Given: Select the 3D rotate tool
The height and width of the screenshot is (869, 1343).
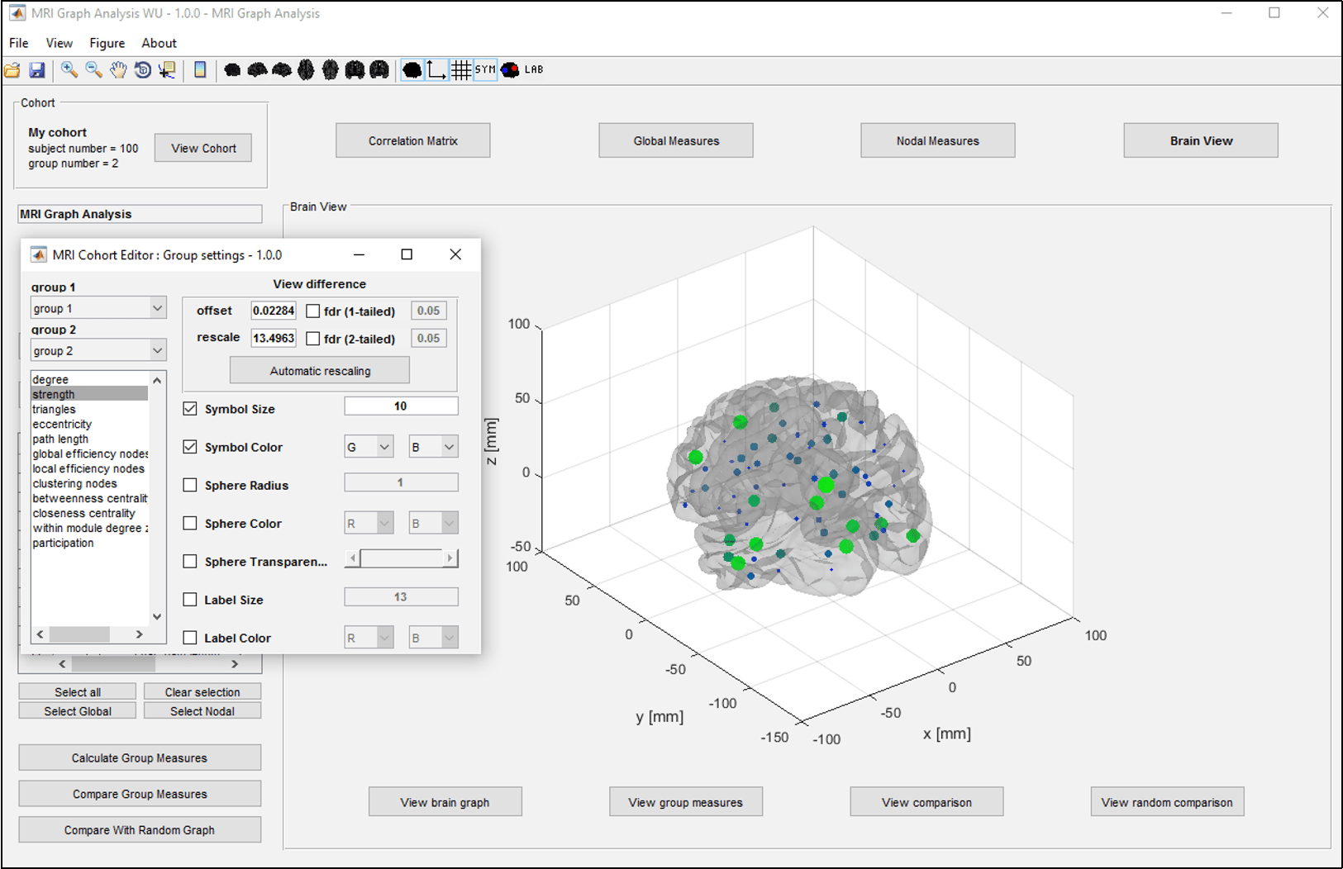Looking at the screenshot, I should tap(142, 70).
